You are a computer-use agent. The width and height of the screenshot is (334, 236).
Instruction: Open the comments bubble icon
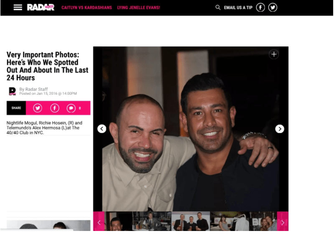(x=71, y=108)
